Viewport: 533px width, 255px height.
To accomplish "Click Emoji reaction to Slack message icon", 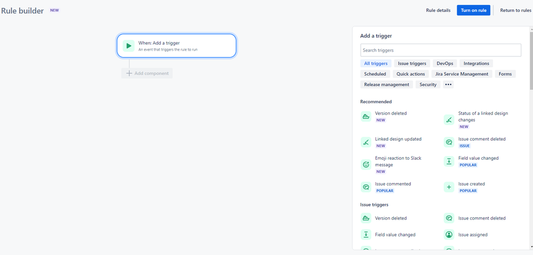I will point(366,164).
